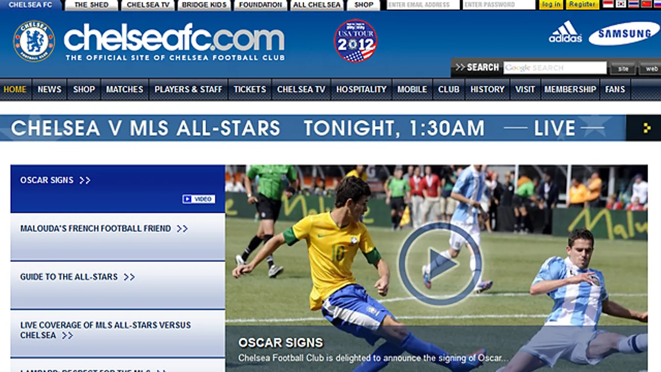Click the Oscar Signs caption over the photo

[281, 343]
